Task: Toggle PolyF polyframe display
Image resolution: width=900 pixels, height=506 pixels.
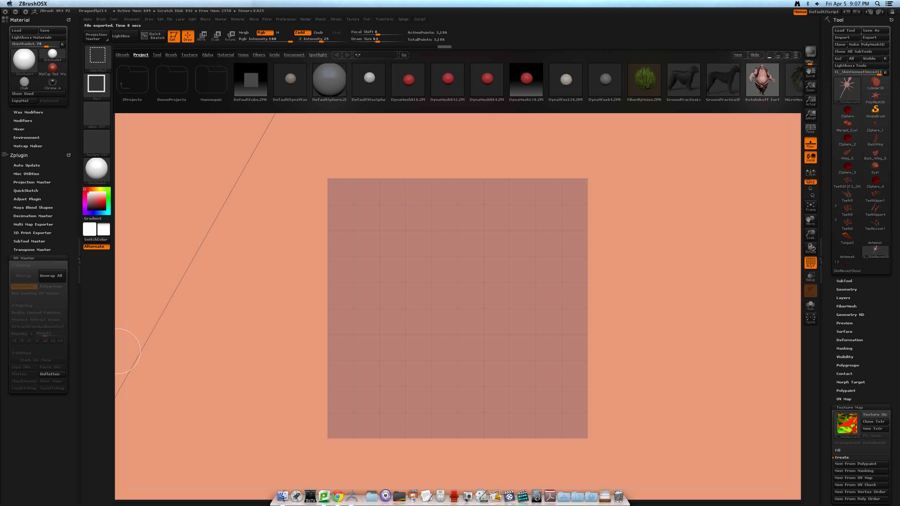Action: coord(810,262)
